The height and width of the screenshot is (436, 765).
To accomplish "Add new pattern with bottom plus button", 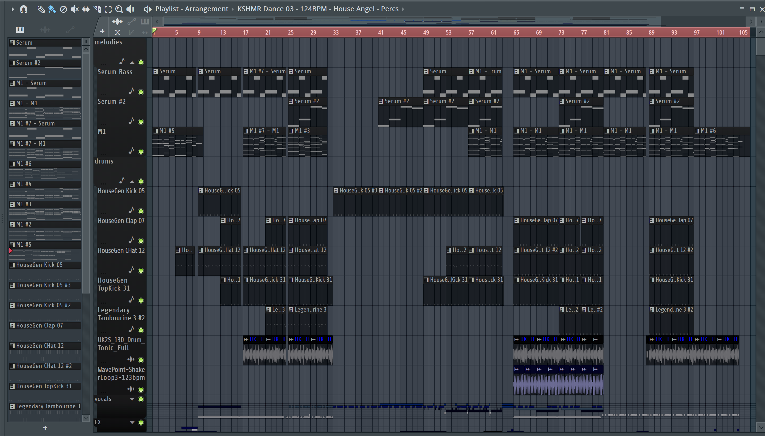I will pos(45,428).
